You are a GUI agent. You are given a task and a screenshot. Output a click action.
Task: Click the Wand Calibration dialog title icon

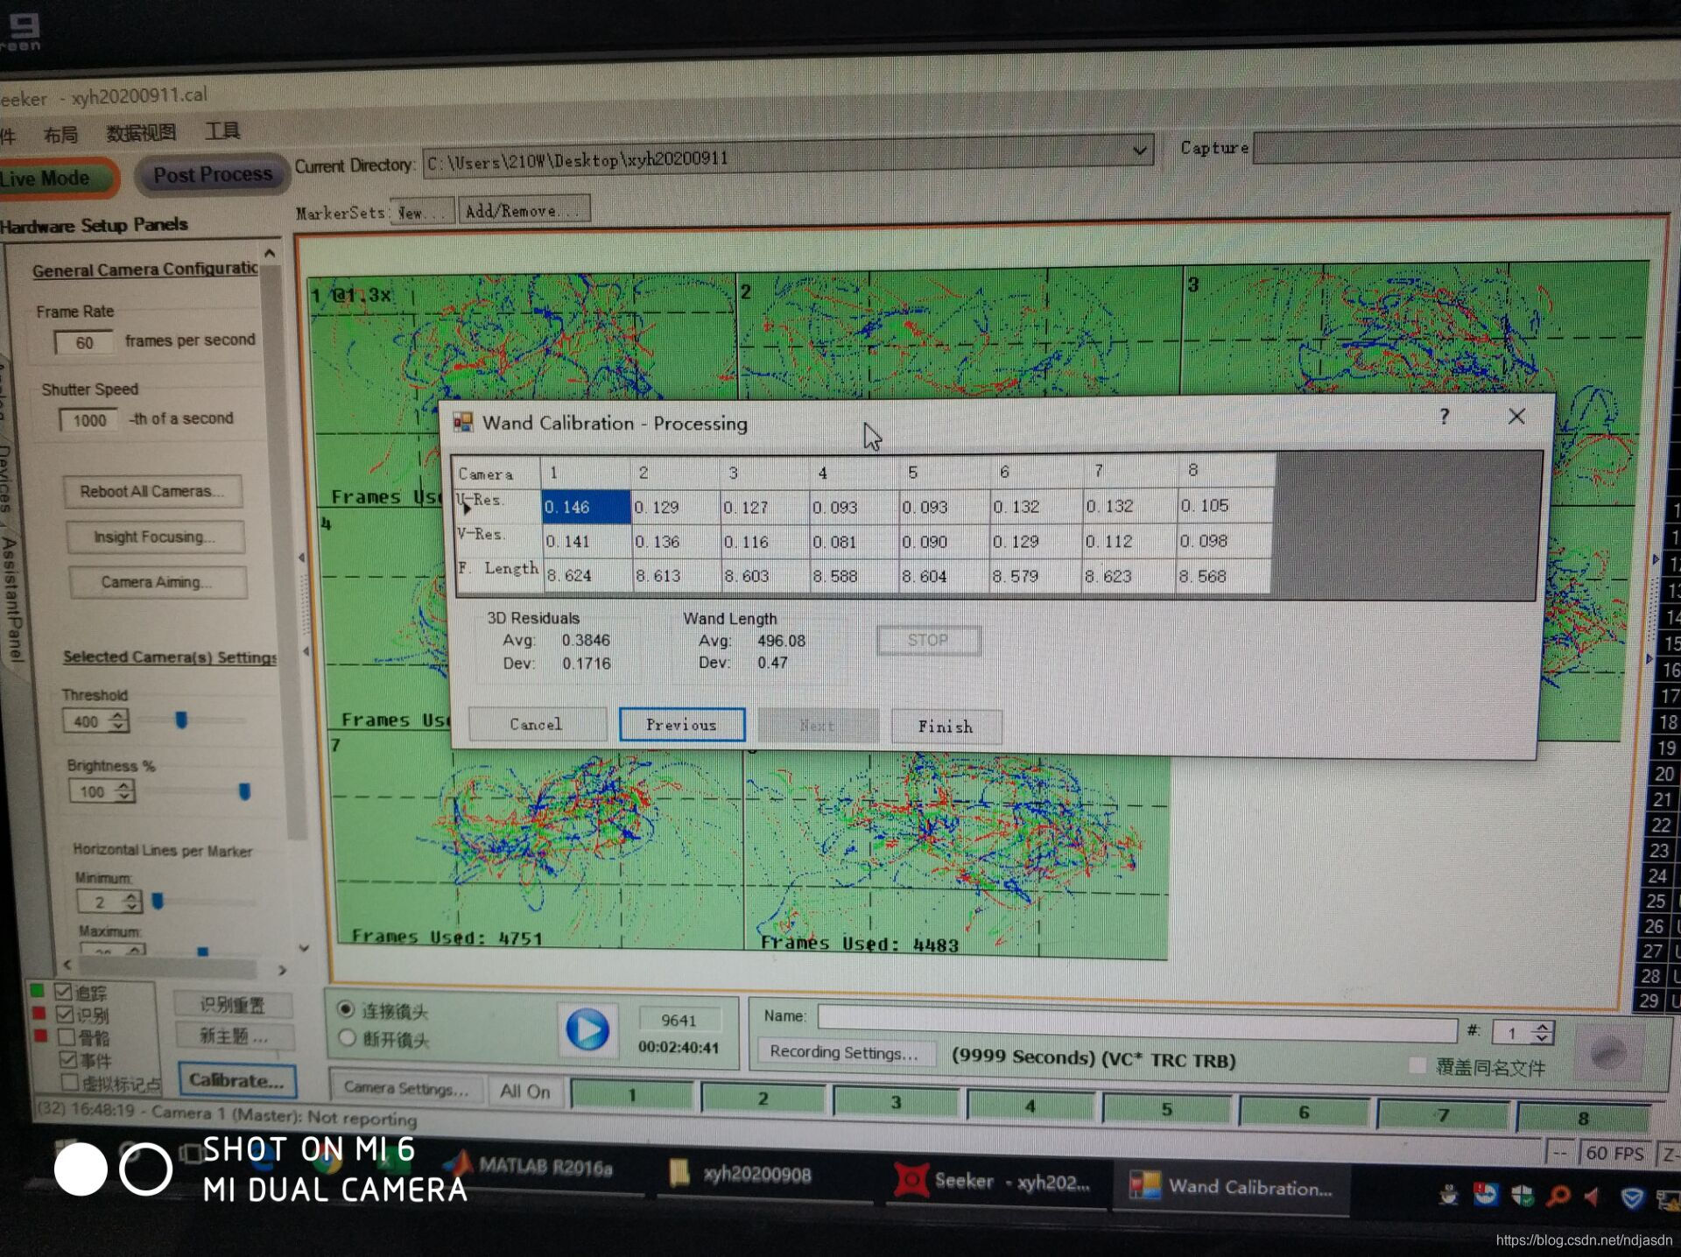point(462,423)
